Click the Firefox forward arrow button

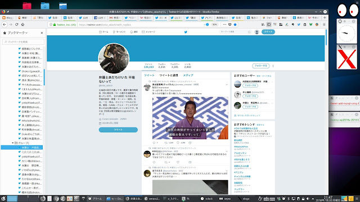[11, 25]
